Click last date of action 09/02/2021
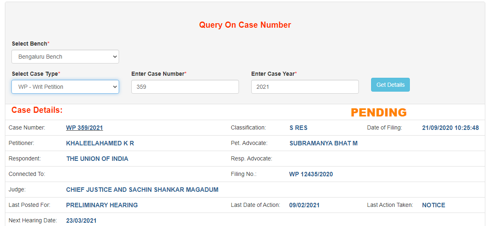The height and width of the screenshot is (226, 491). [304, 205]
